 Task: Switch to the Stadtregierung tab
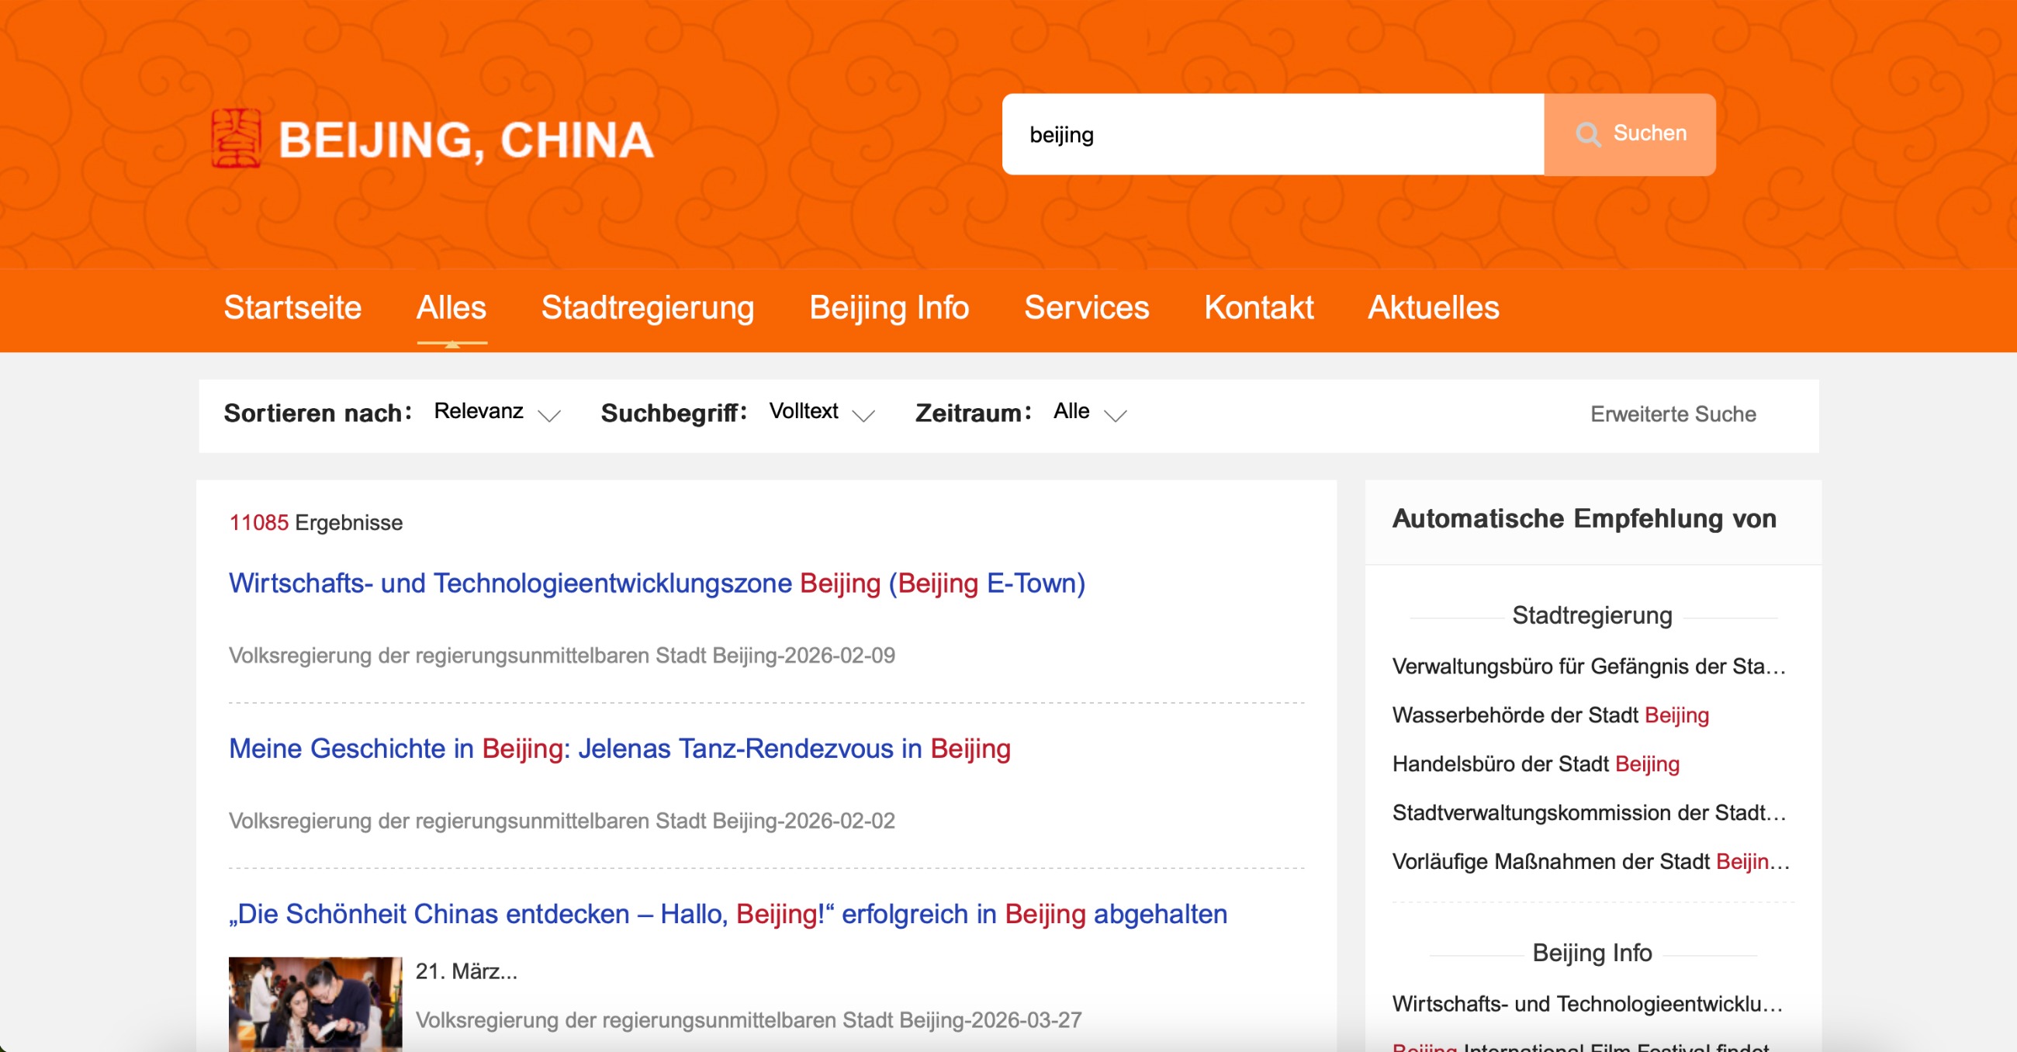pos(647,309)
